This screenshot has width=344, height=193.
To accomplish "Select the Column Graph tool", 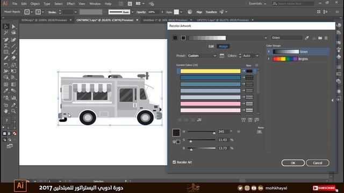I will point(13,98).
